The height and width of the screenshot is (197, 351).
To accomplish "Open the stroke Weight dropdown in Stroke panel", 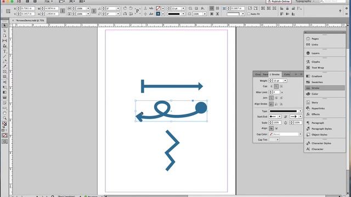I will click(285, 80).
